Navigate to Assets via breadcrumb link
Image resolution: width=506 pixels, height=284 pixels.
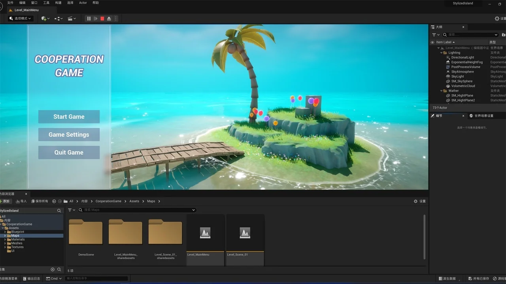[x=134, y=201]
